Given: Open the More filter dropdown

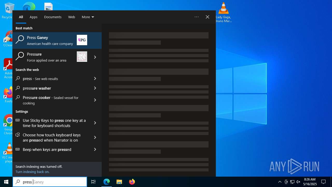Looking at the screenshot, I should [88, 17].
